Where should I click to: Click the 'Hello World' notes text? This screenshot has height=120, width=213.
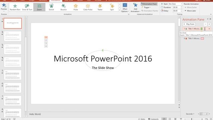[x=35, y=114]
